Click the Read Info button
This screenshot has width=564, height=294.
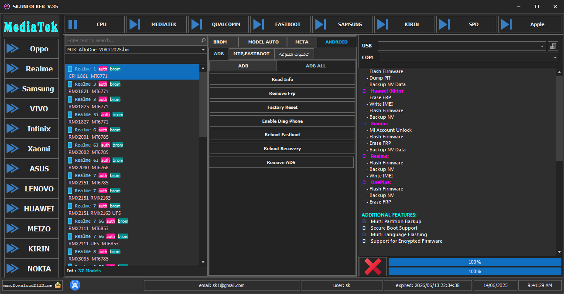pyautogui.click(x=282, y=80)
